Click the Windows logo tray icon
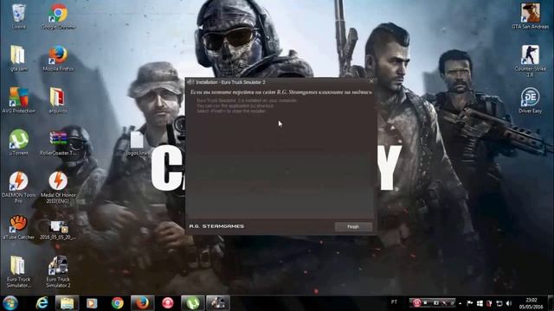 coord(480,303)
